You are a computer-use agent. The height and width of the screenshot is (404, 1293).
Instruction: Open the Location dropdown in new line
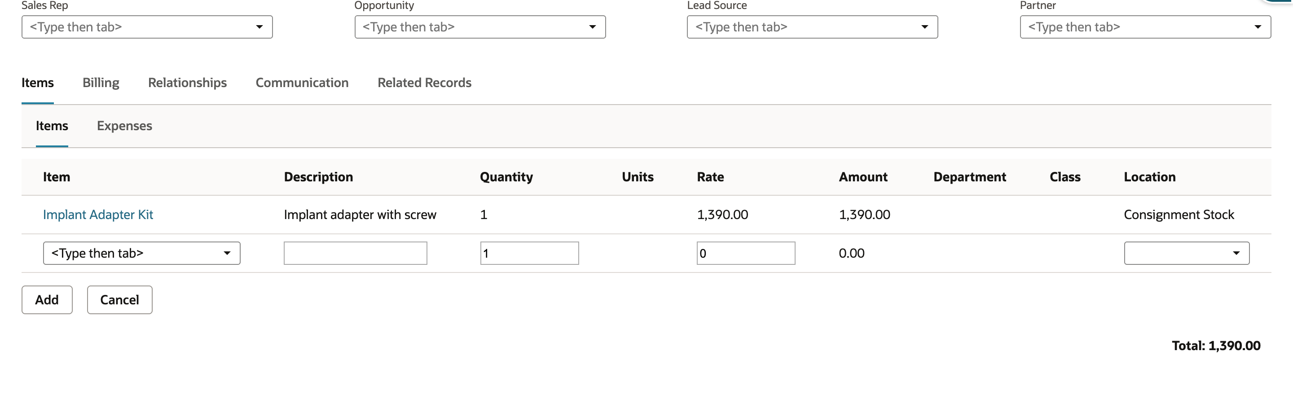(1187, 254)
